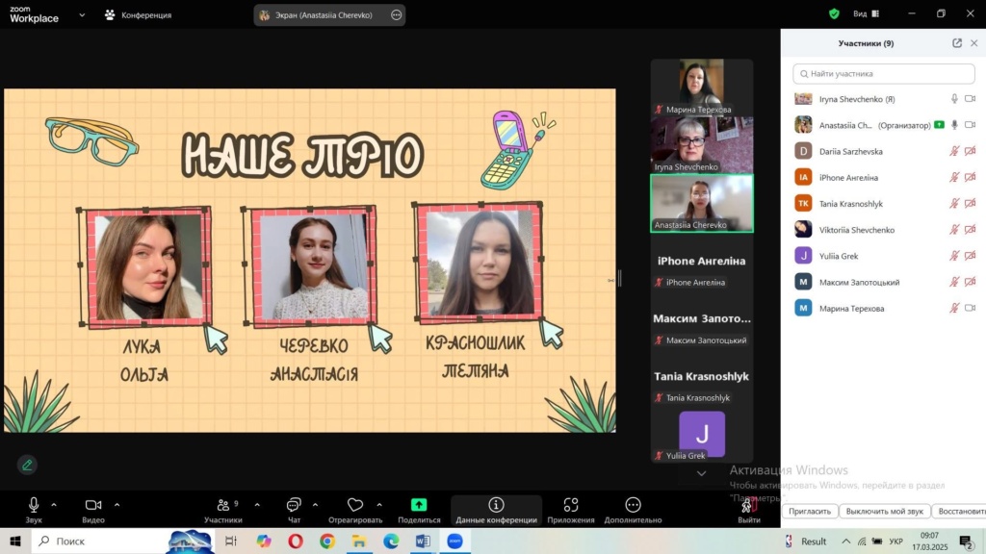Click Tania Krasnoshlyk camera-off icon in list
986x554 pixels.
click(x=971, y=204)
